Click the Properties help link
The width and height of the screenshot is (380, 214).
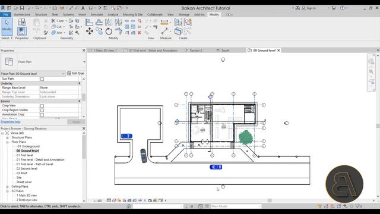[x=11, y=121]
